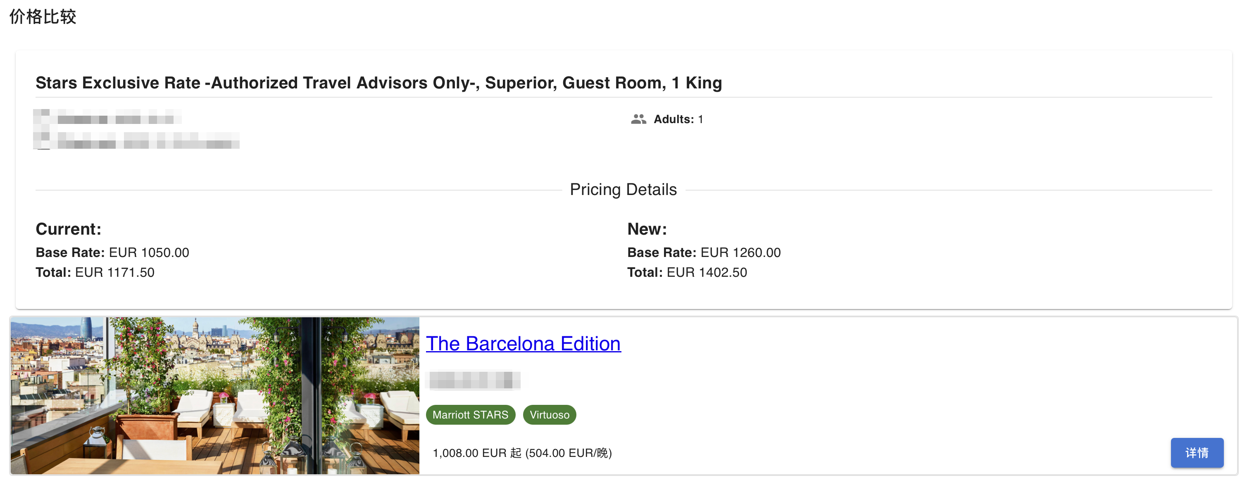Click the 价格比较 page heading
The image size is (1247, 485).
[43, 17]
